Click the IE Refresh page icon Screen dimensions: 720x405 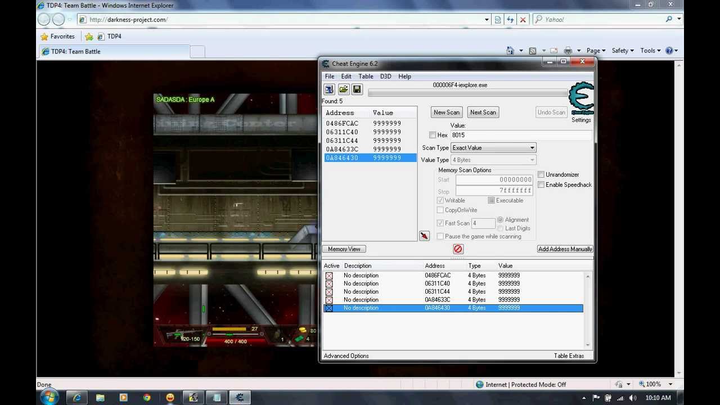[x=510, y=20]
